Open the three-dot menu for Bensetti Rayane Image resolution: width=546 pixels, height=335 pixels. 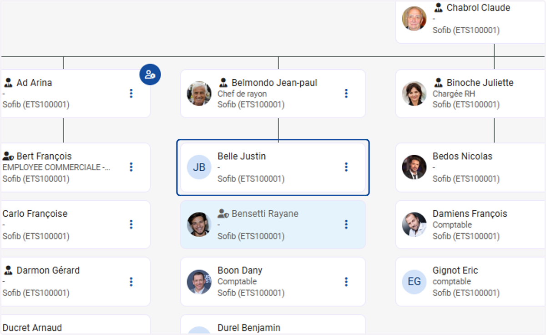pyautogui.click(x=346, y=224)
